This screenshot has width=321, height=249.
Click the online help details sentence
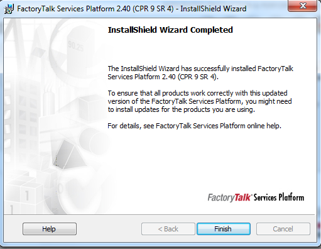[x=194, y=126]
